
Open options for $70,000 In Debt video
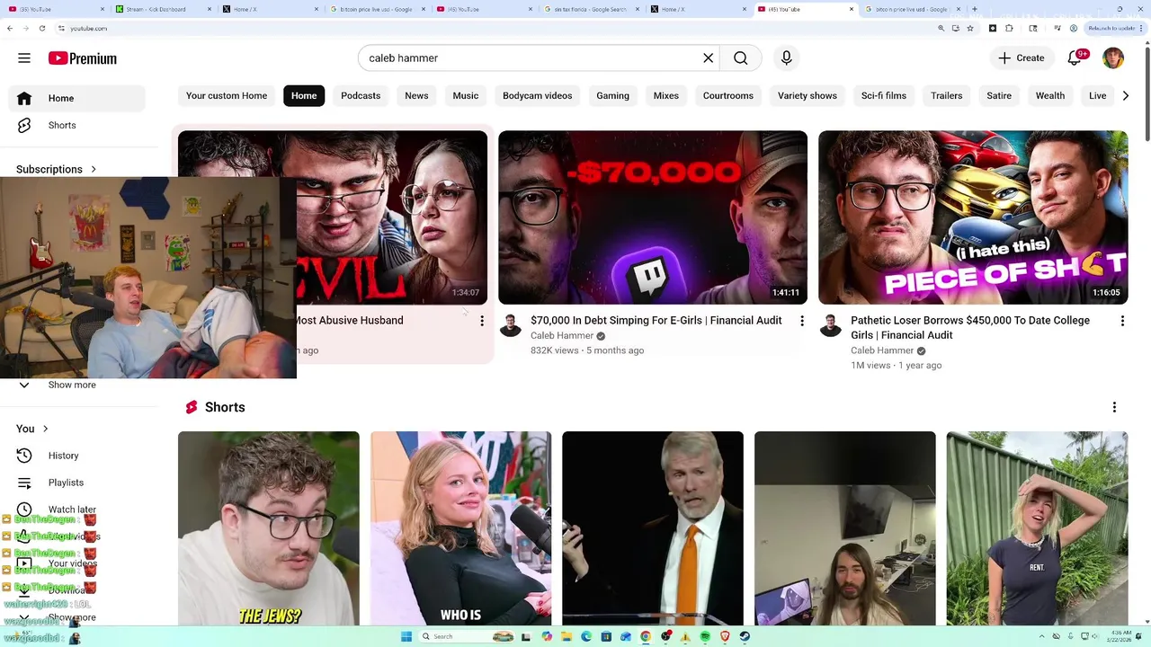pos(802,321)
